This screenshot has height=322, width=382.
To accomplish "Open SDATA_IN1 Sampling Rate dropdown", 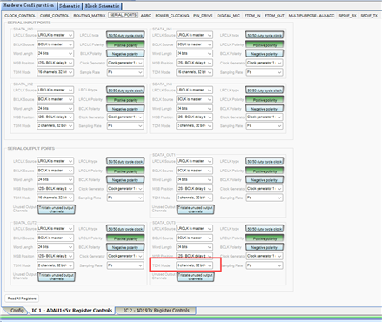I will coord(265,72).
